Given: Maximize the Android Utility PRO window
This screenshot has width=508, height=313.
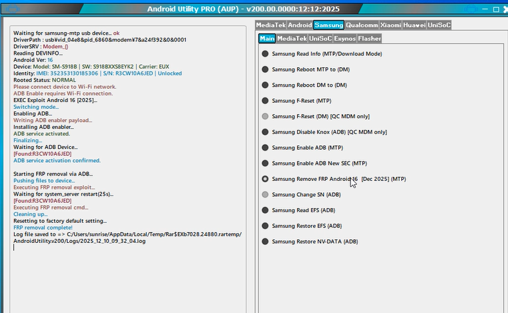Looking at the screenshot, I should point(496,9).
